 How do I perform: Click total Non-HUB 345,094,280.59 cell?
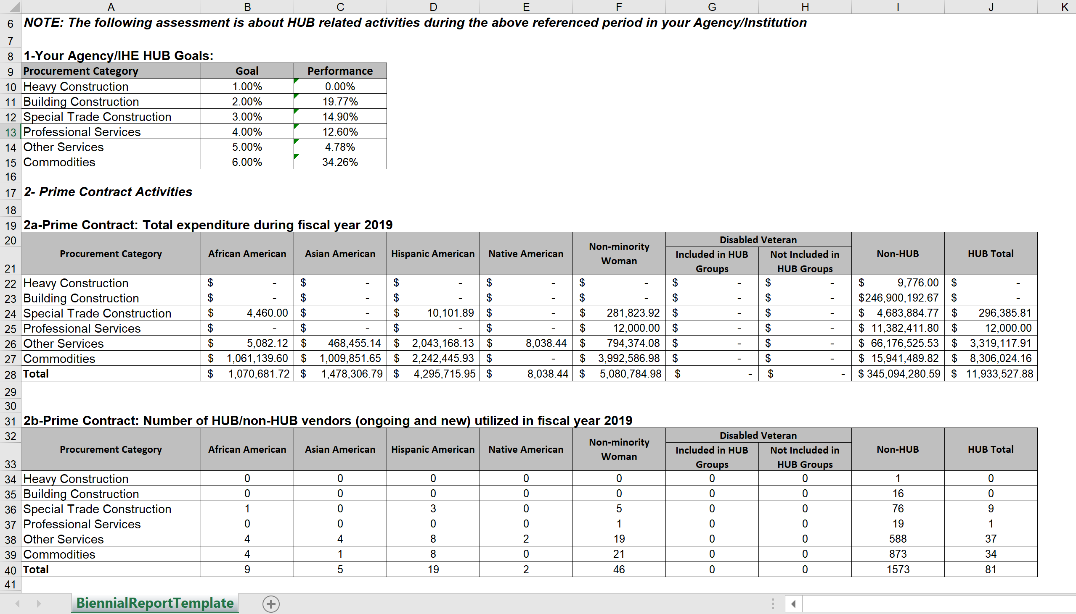pos(898,374)
